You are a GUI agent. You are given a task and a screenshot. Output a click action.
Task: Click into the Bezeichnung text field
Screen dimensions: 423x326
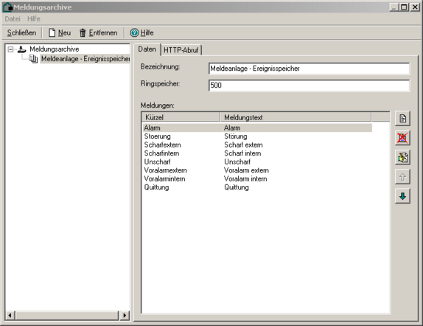[x=309, y=69]
